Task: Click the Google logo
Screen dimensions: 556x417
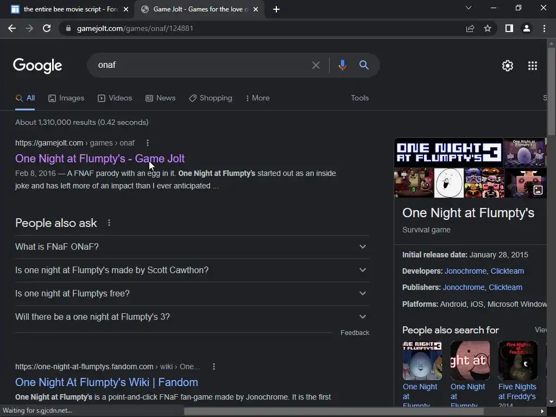Action: 37,66
